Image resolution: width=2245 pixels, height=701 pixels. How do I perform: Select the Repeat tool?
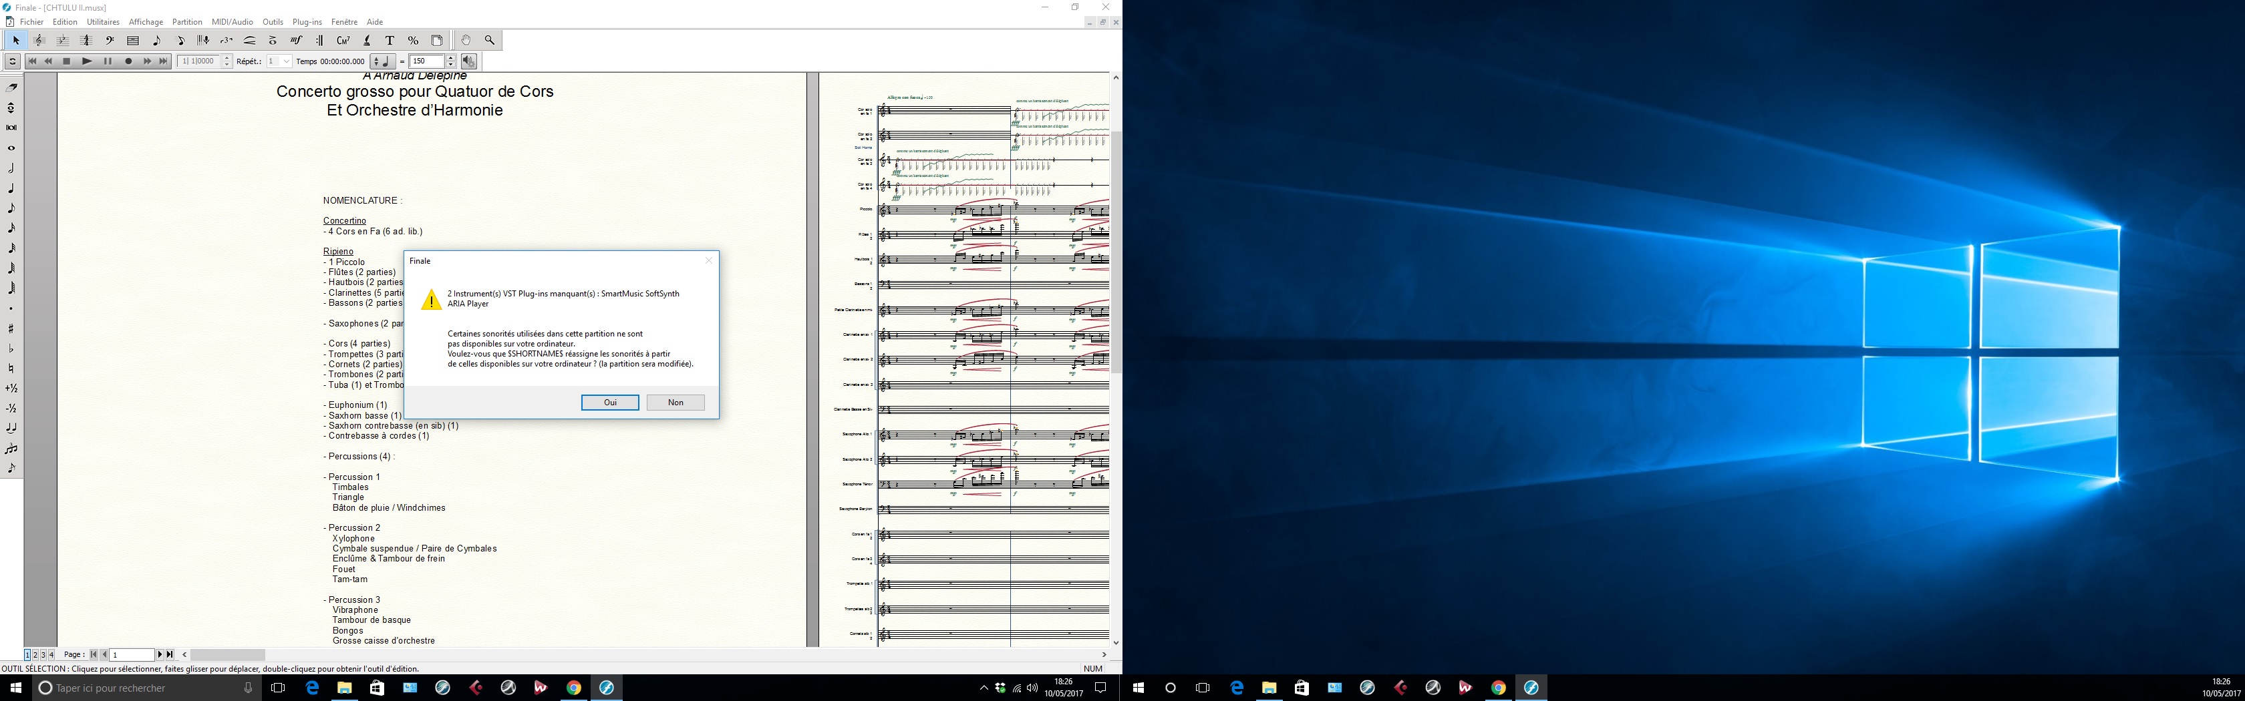click(319, 40)
